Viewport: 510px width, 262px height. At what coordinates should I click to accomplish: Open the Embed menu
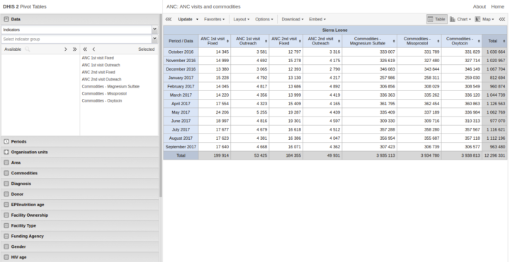(x=317, y=20)
